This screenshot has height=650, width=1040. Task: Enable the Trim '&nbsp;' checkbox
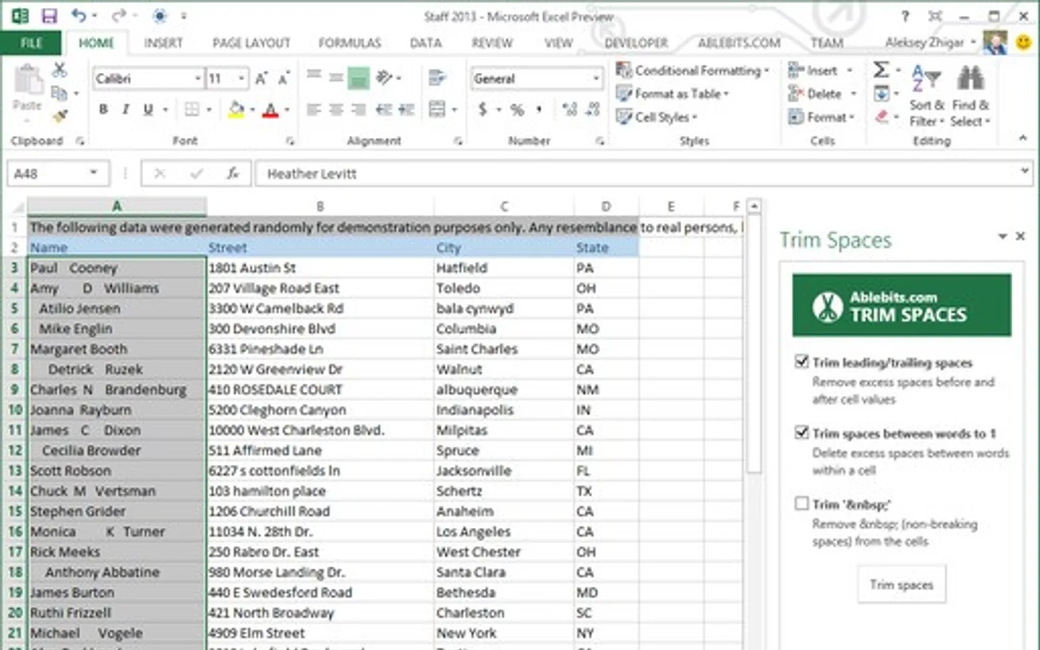point(801,504)
